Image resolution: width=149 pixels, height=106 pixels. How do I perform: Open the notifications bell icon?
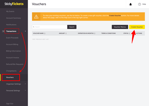click(x=131, y=4)
